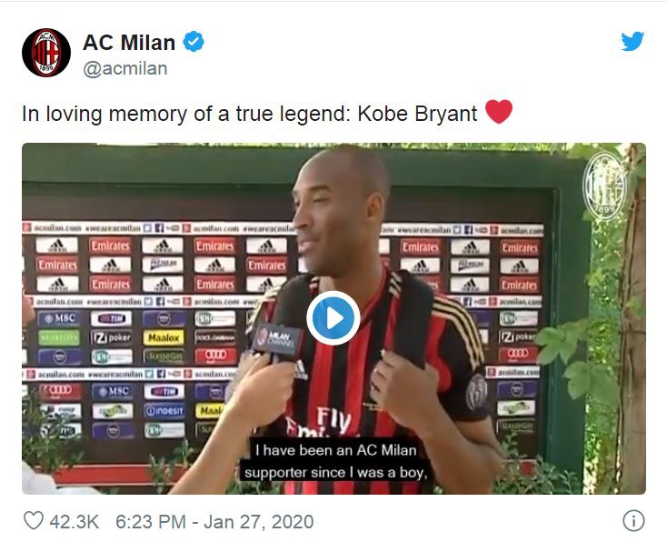The width and height of the screenshot is (667, 542).
Task: Click the iZi poker sponsor logo
Action: [x=111, y=337]
